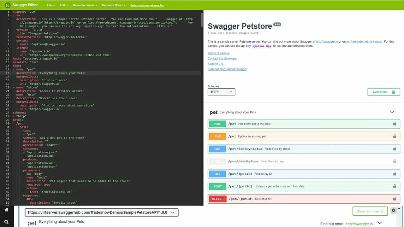Expand deprecated /pet/findByTags operation

pyautogui.click(x=304, y=161)
